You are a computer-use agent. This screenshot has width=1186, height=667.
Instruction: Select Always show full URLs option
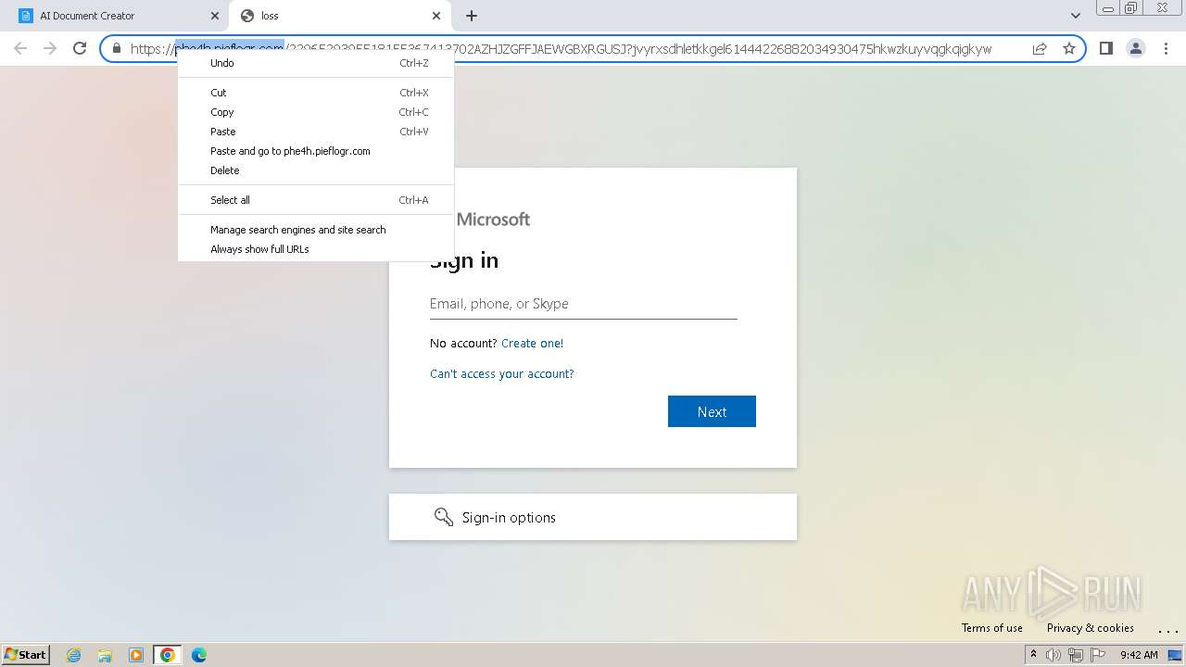(x=316, y=249)
